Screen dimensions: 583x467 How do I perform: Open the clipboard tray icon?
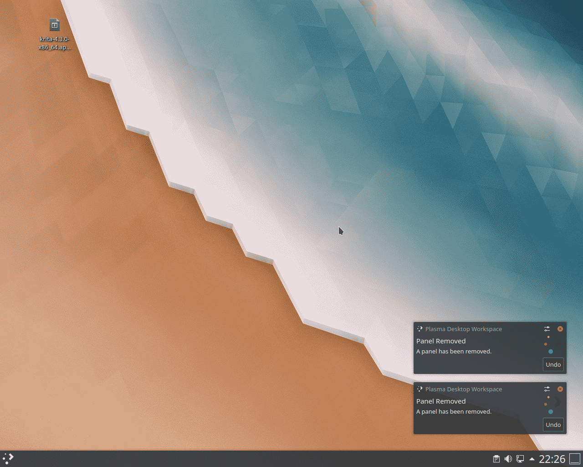pyautogui.click(x=496, y=459)
